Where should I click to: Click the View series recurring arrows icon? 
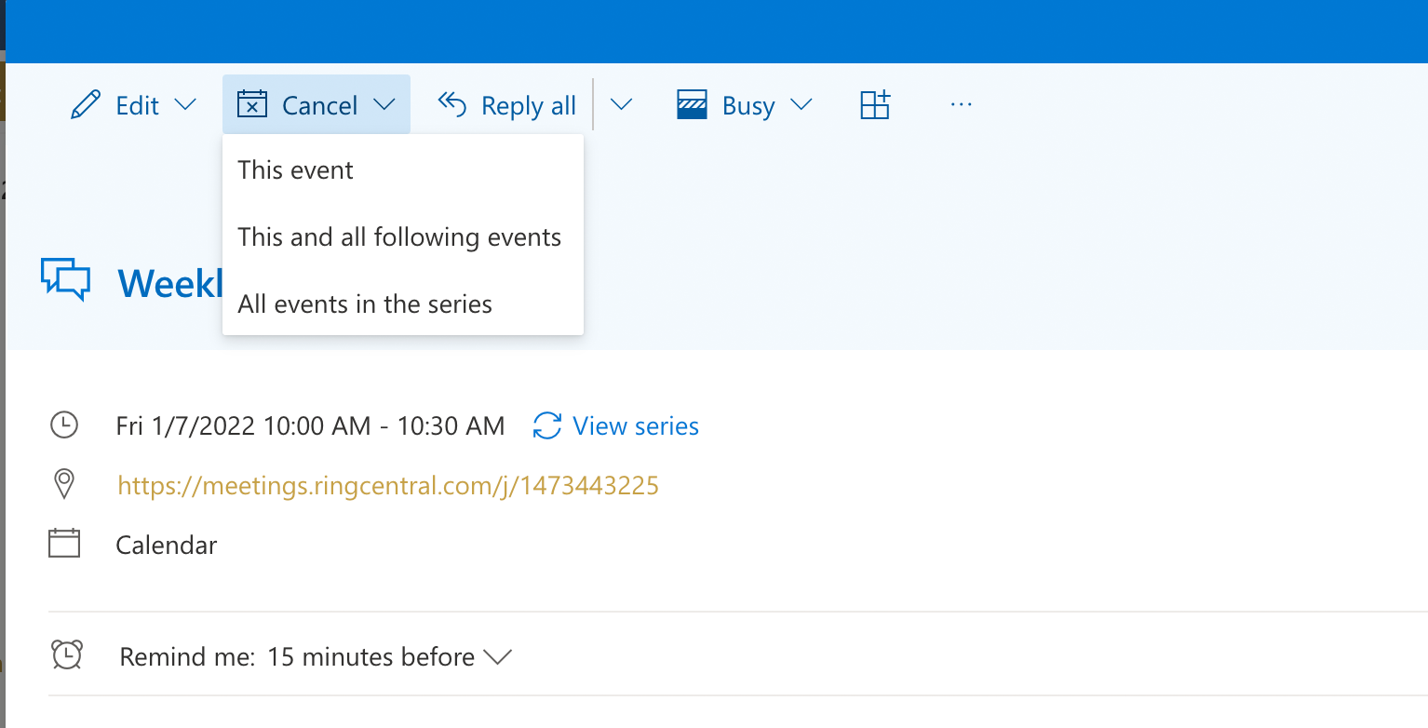547,426
